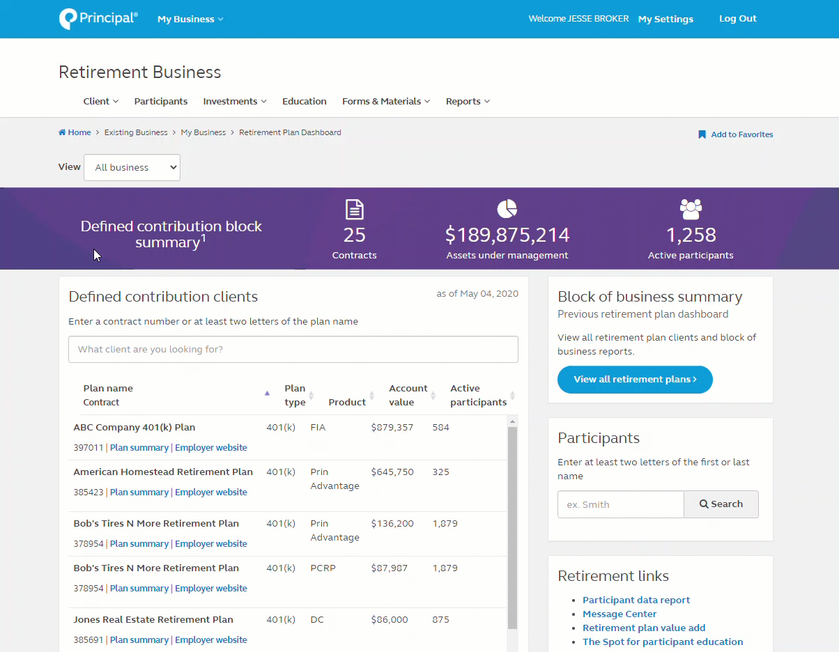Click the Assets under management pie chart icon

507,208
